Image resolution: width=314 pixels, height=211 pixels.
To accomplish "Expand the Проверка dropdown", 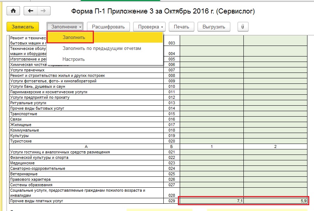I will [x=150, y=27].
